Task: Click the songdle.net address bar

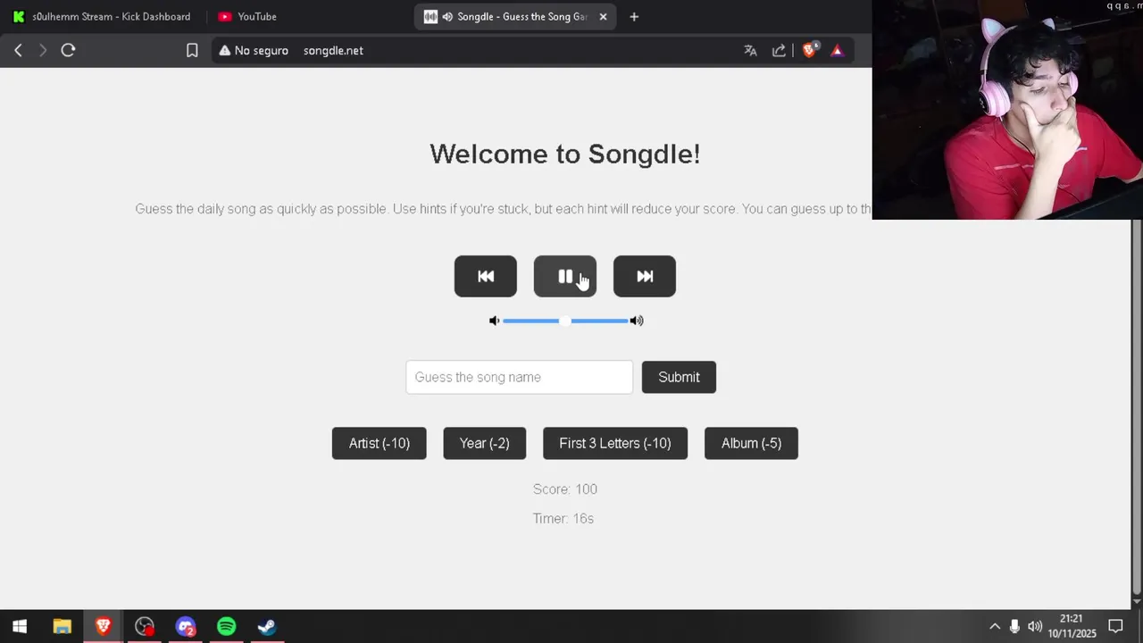Action: coord(333,50)
